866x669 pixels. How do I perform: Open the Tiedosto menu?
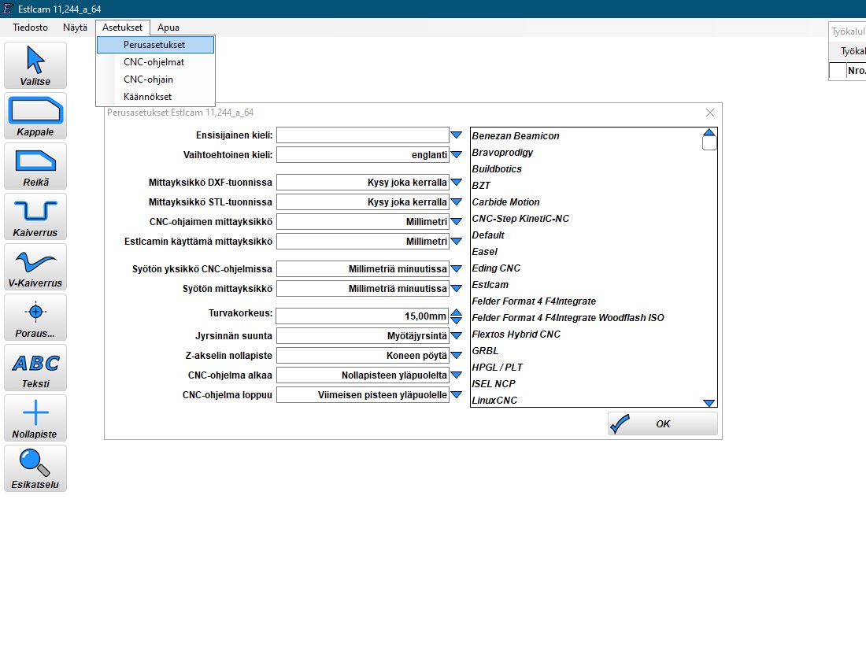pyautogui.click(x=31, y=28)
